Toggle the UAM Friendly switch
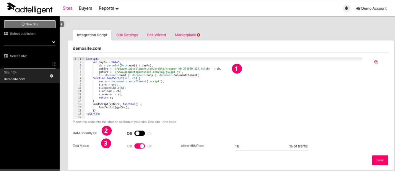 pos(140,133)
